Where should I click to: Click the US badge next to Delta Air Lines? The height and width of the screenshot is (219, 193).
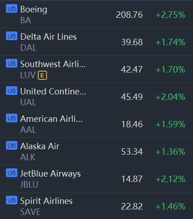tap(11, 36)
